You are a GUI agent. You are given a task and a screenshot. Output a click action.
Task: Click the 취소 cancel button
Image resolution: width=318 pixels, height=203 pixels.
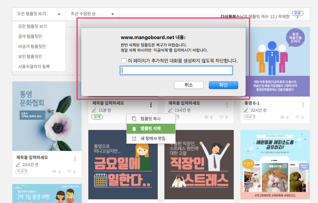(x=189, y=85)
